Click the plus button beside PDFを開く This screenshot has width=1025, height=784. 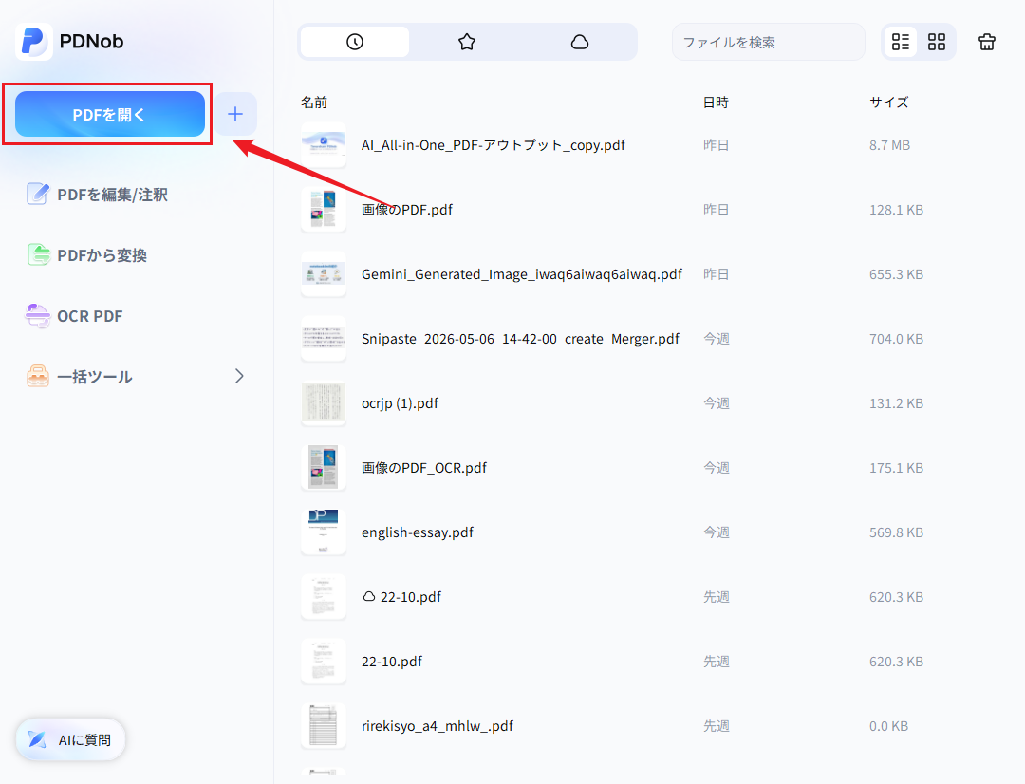coord(235,115)
